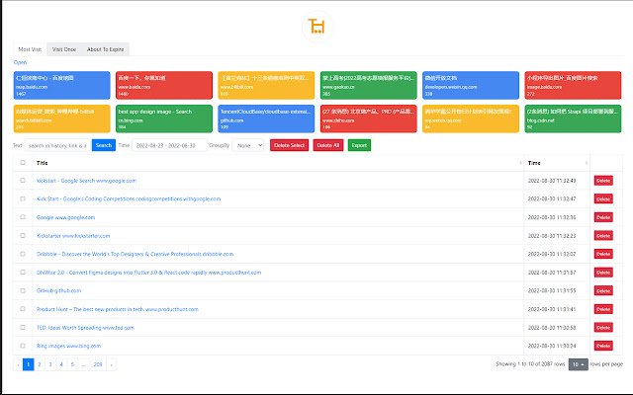The height and width of the screenshot is (395, 633).
Task: Delete the TED entry
Action: coord(603,328)
